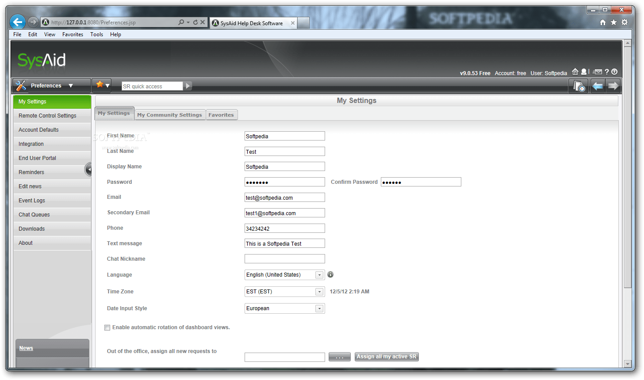Open the send email icon
Viewport: 644px width, 380px height.
click(x=598, y=72)
